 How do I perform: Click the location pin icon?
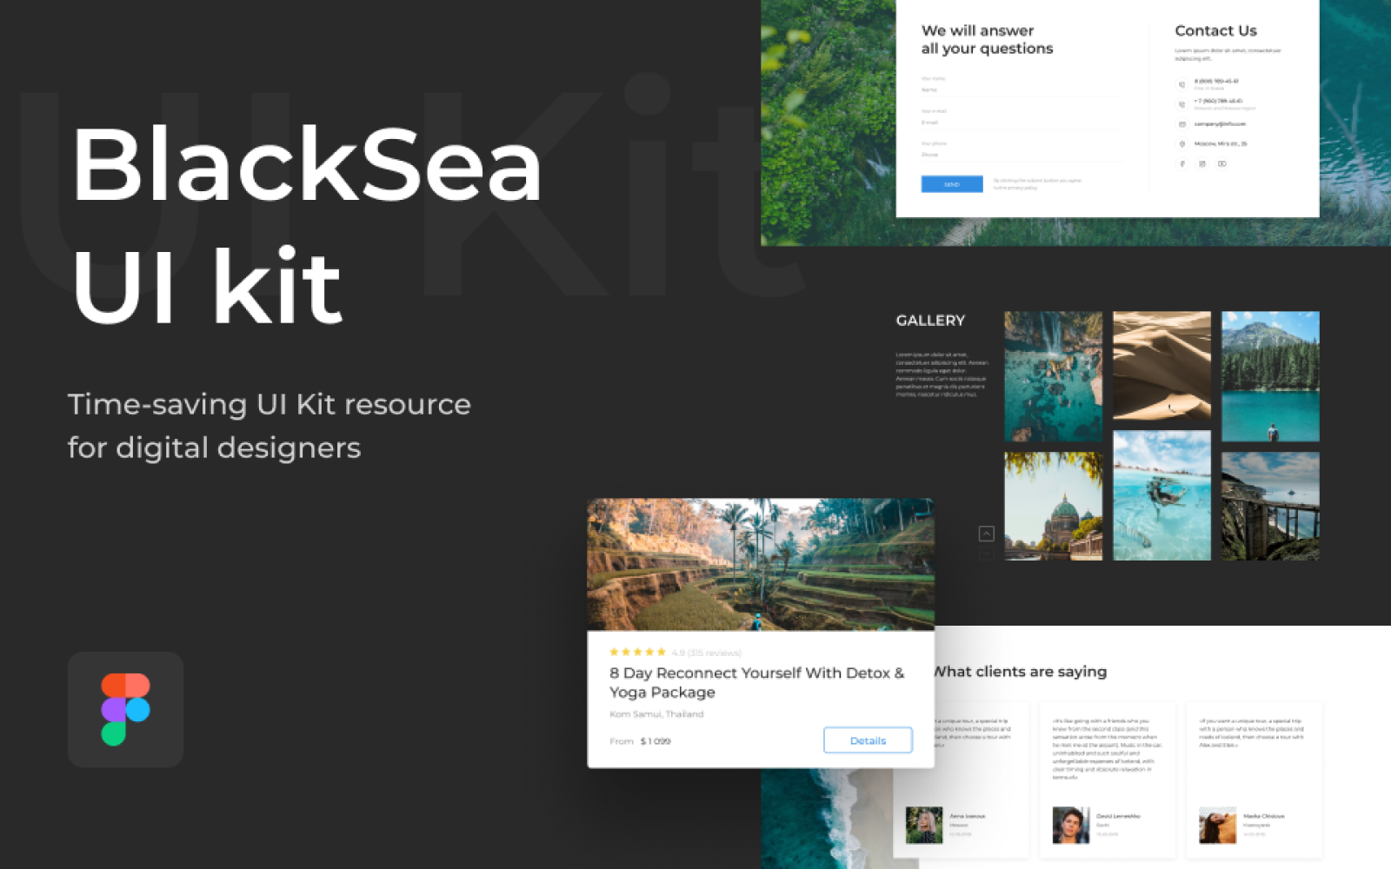(x=1181, y=144)
